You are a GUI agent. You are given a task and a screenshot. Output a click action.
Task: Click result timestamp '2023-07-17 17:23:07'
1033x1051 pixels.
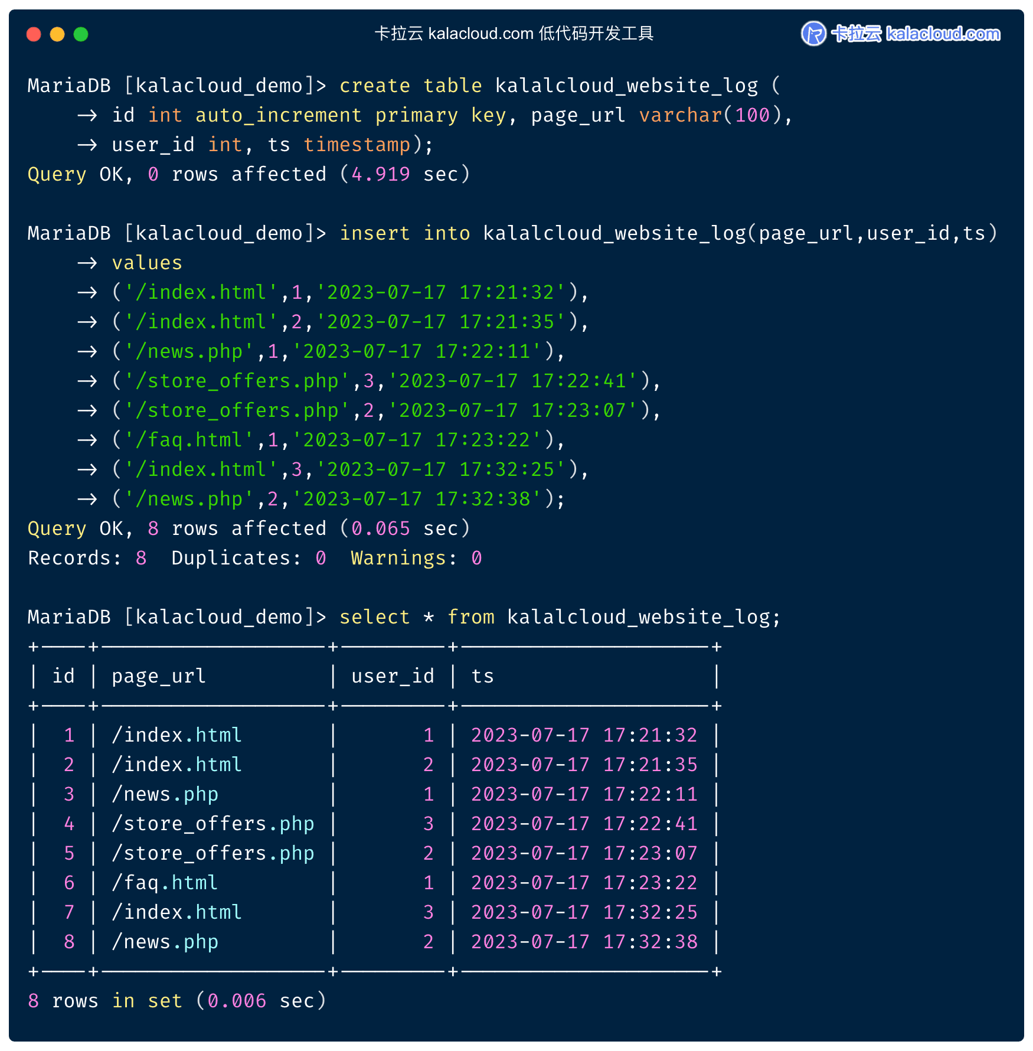(x=584, y=853)
